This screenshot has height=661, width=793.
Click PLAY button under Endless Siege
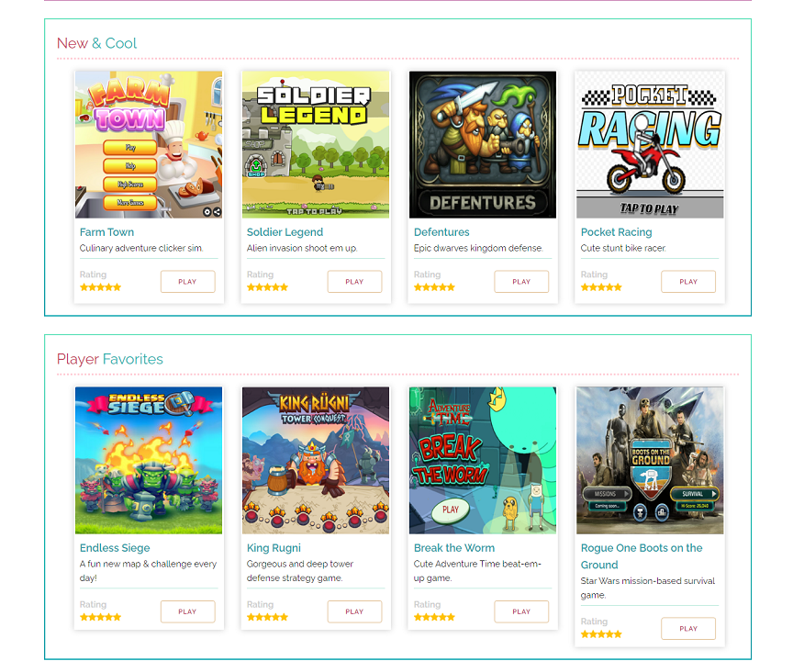[x=187, y=611]
